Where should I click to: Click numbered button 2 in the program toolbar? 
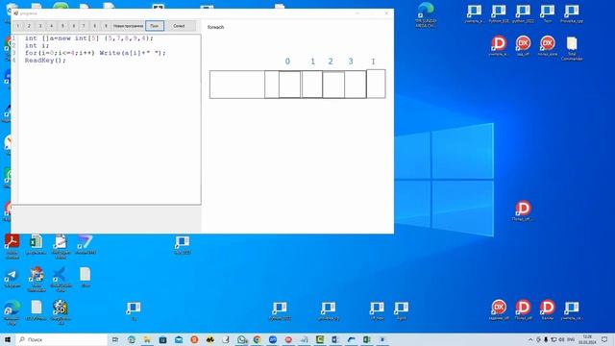coord(29,26)
